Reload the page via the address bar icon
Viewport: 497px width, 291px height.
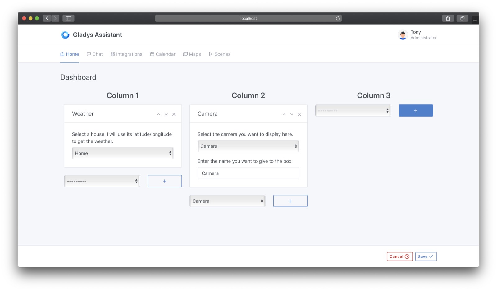click(338, 18)
